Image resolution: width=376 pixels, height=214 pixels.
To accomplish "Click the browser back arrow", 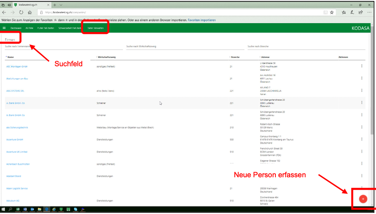I will tap(4, 12).
